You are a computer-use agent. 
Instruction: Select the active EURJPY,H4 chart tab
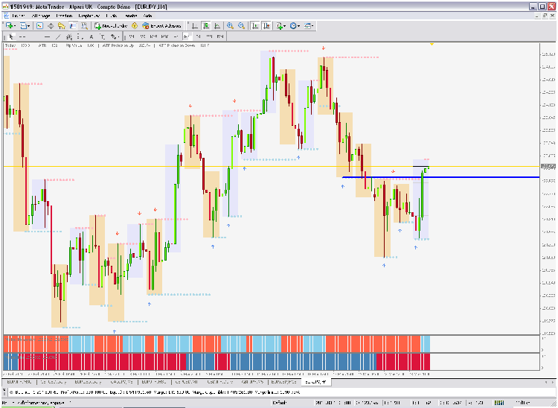click(316, 382)
